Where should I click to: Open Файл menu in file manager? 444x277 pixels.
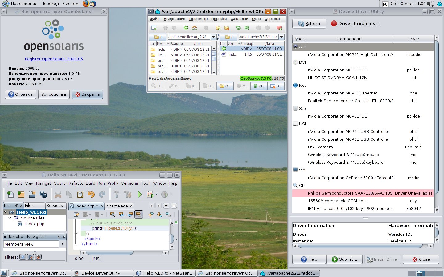coord(154,19)
